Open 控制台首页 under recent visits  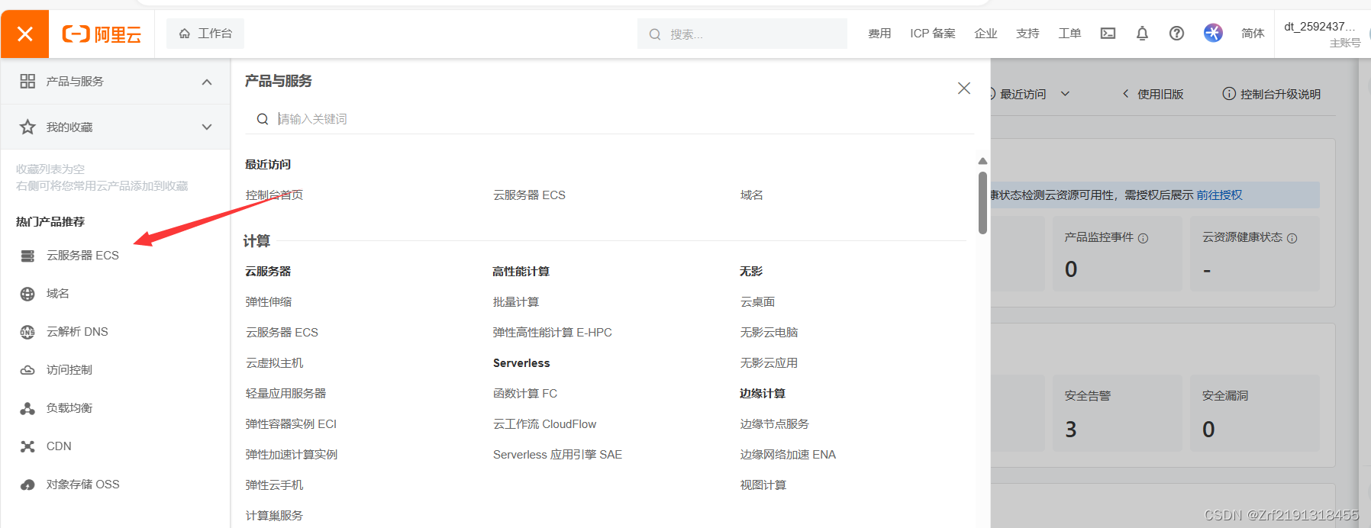274,195
